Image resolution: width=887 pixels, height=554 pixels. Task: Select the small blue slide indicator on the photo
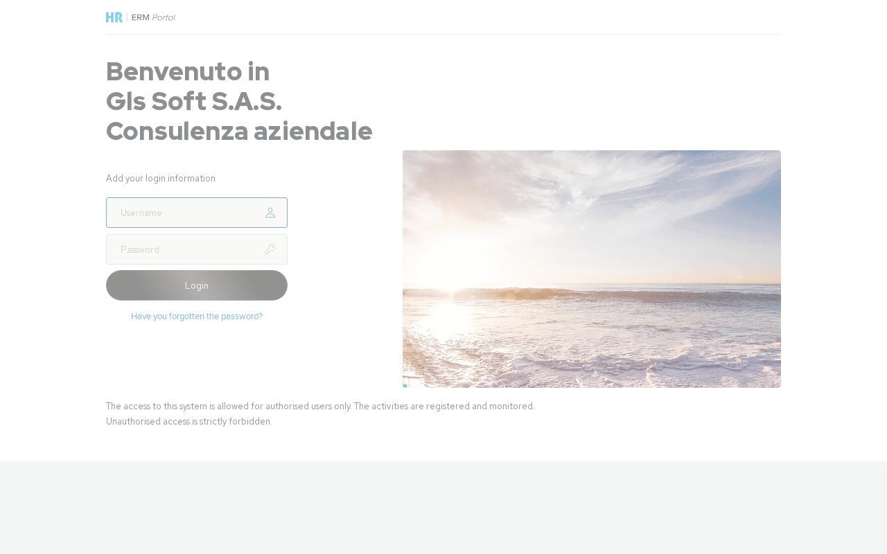click(x=405, y=386)
